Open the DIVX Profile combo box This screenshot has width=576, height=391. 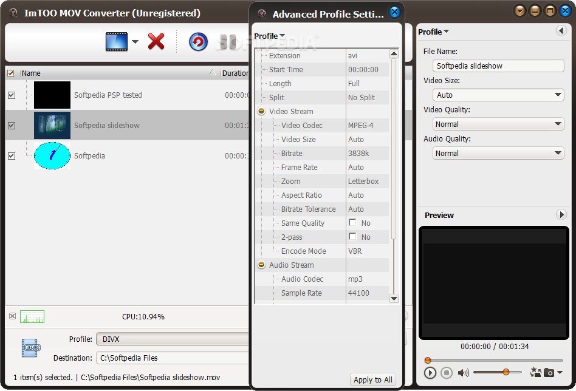pyautogui.click(x=173, y=339)
